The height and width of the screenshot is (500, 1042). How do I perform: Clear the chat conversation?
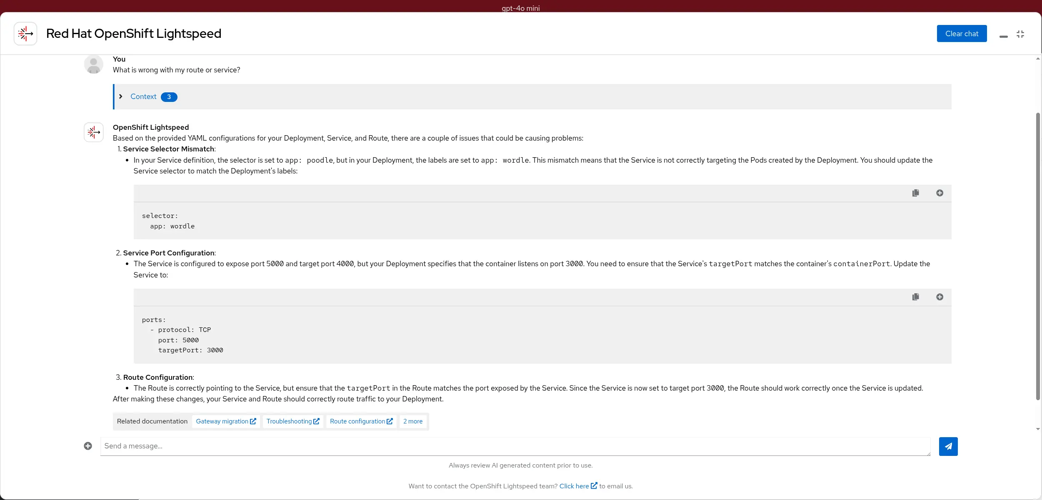(x=962, y=34)
